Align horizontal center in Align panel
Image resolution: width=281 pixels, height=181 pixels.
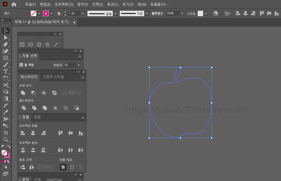(33, 133)
